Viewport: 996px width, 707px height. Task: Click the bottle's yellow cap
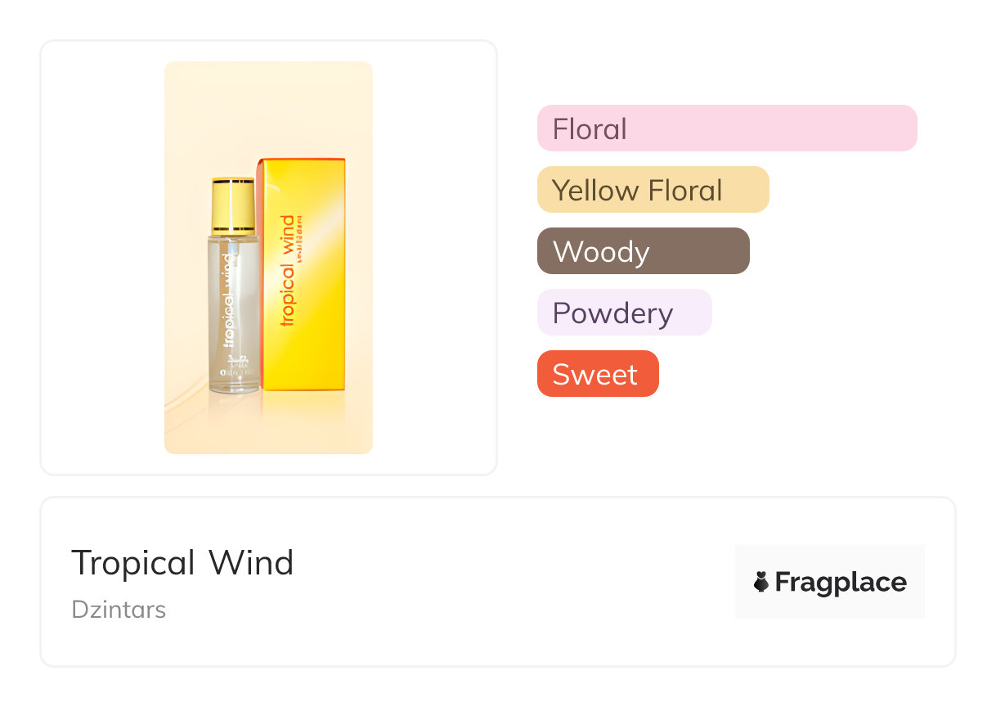coord(234,205)
